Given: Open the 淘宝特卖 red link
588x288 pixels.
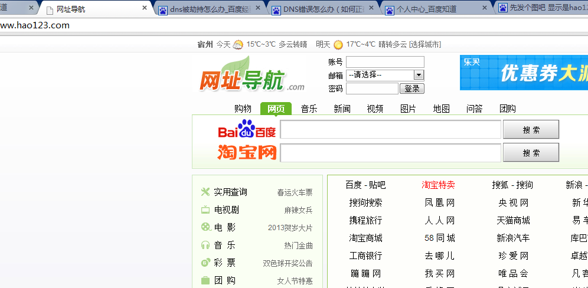Looking at the screenshot, I should pos(438,185).
